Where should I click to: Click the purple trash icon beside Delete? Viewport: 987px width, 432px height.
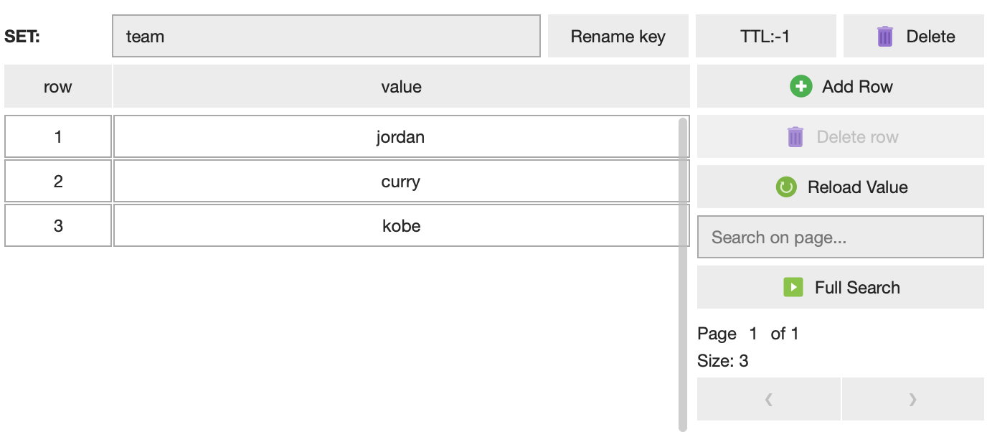(x=885, y=37)
